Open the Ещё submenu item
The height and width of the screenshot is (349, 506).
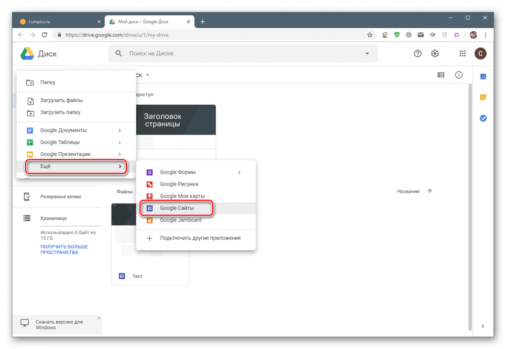(76, 166)
